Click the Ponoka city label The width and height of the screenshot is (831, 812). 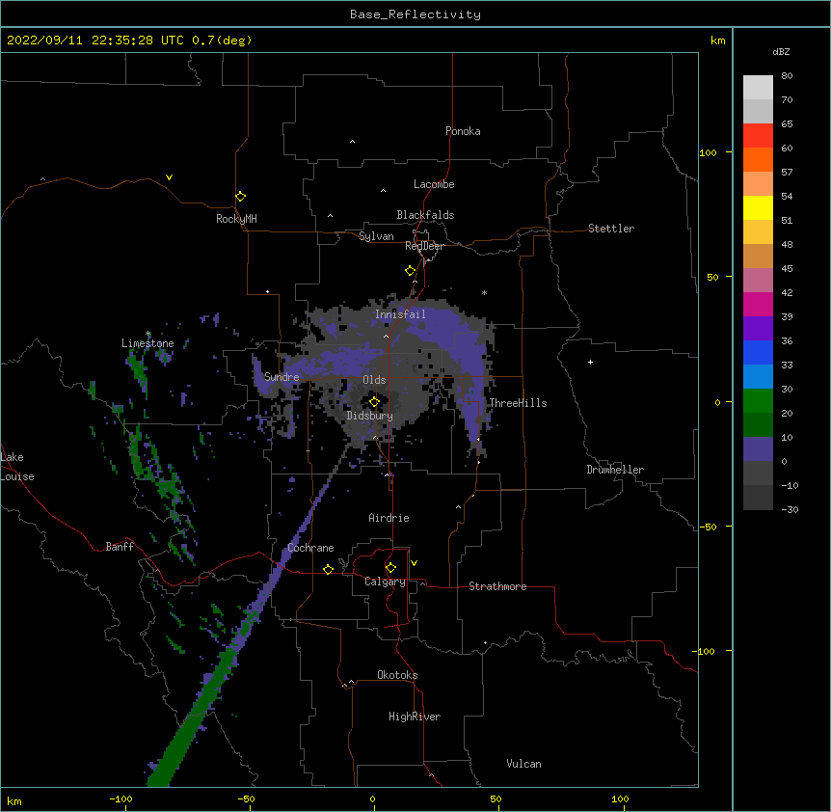click(x=463, y=131)
